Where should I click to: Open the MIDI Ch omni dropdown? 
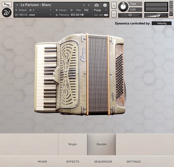click(33, 15)
